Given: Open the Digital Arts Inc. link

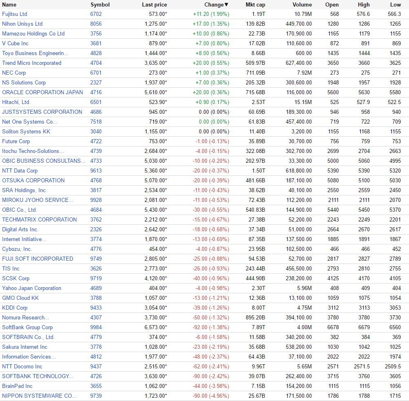Looking at the screenshot, I should (20, 229).
